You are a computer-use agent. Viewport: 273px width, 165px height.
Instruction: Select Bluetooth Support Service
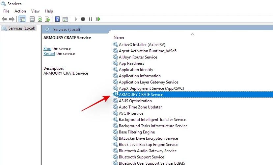coord(141,157)
